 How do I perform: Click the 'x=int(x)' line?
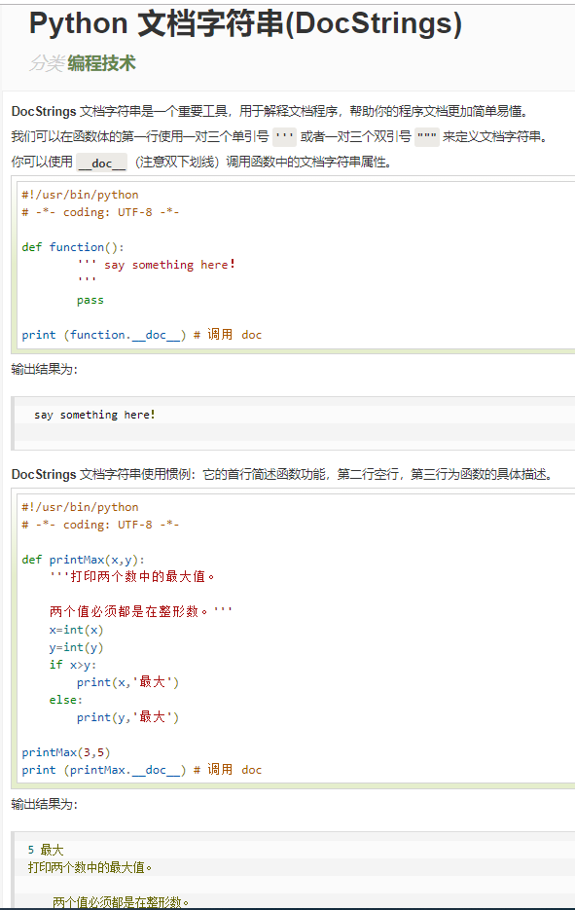[76, 630]
